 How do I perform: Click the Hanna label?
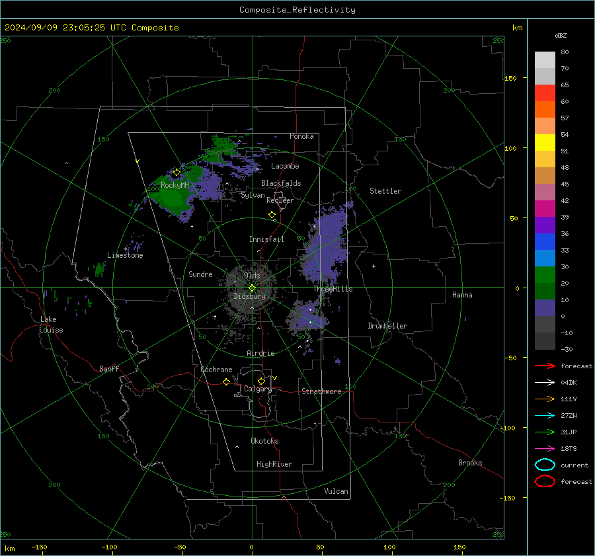tap(462, 295)
